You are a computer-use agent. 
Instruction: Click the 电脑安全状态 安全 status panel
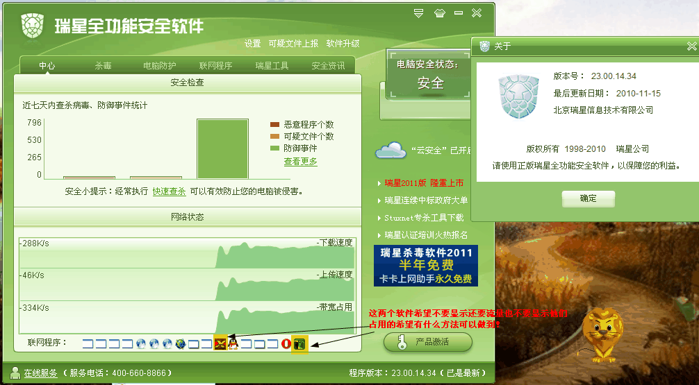tap(429, 74)
